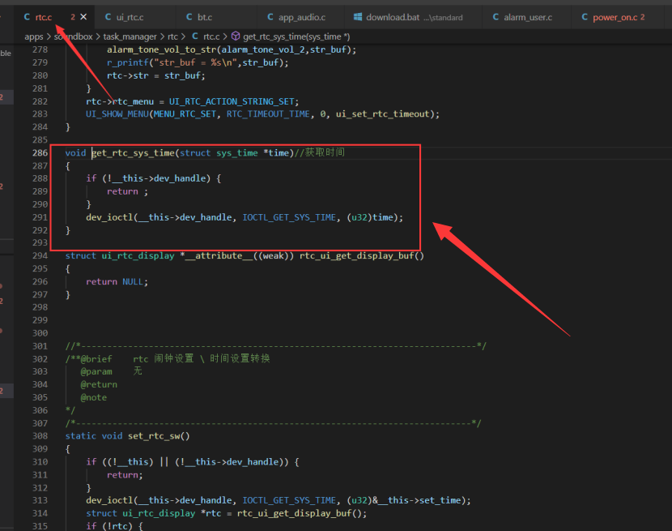The height and width of the screenshot is (531, 672).
Task: Click rtc_ui_get_display_buf on line 294
Action: pyautogui.click(x=357, y=256)
